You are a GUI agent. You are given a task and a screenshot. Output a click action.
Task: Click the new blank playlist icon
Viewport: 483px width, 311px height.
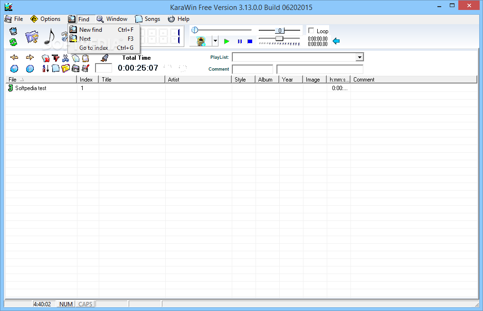(56, 68)
